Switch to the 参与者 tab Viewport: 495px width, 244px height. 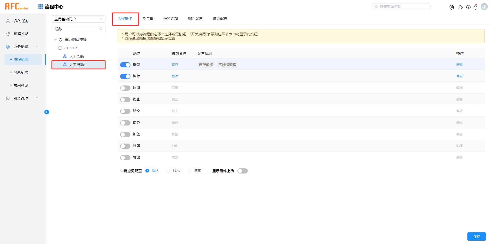pyautogui.click(x=148, y=18)
